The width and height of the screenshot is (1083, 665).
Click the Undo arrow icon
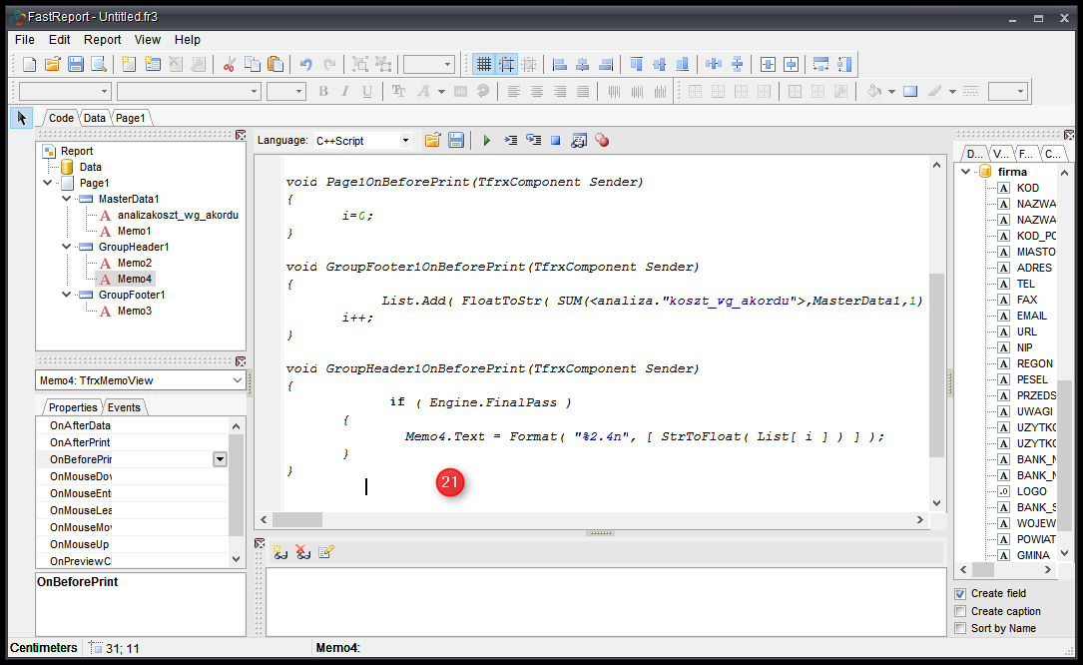tap(306, 65)
